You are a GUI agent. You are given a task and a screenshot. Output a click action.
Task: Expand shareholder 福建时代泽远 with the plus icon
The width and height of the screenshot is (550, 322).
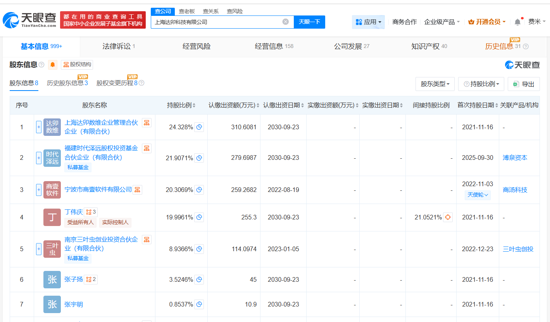[38, 158]
